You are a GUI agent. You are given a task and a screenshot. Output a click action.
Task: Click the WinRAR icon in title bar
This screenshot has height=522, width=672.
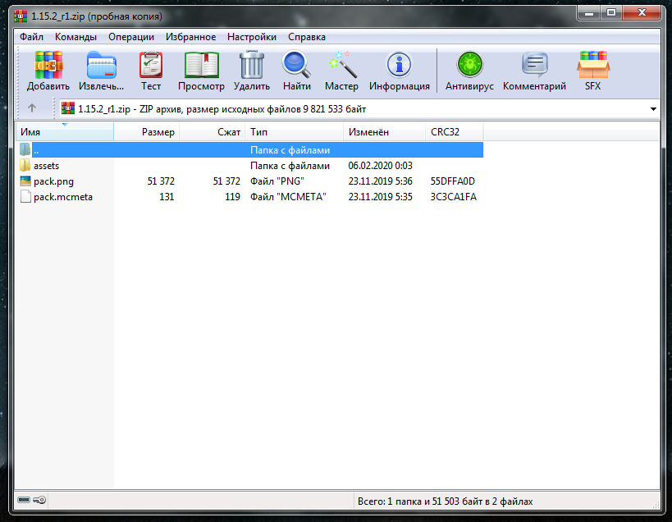(x=21, y=16)
